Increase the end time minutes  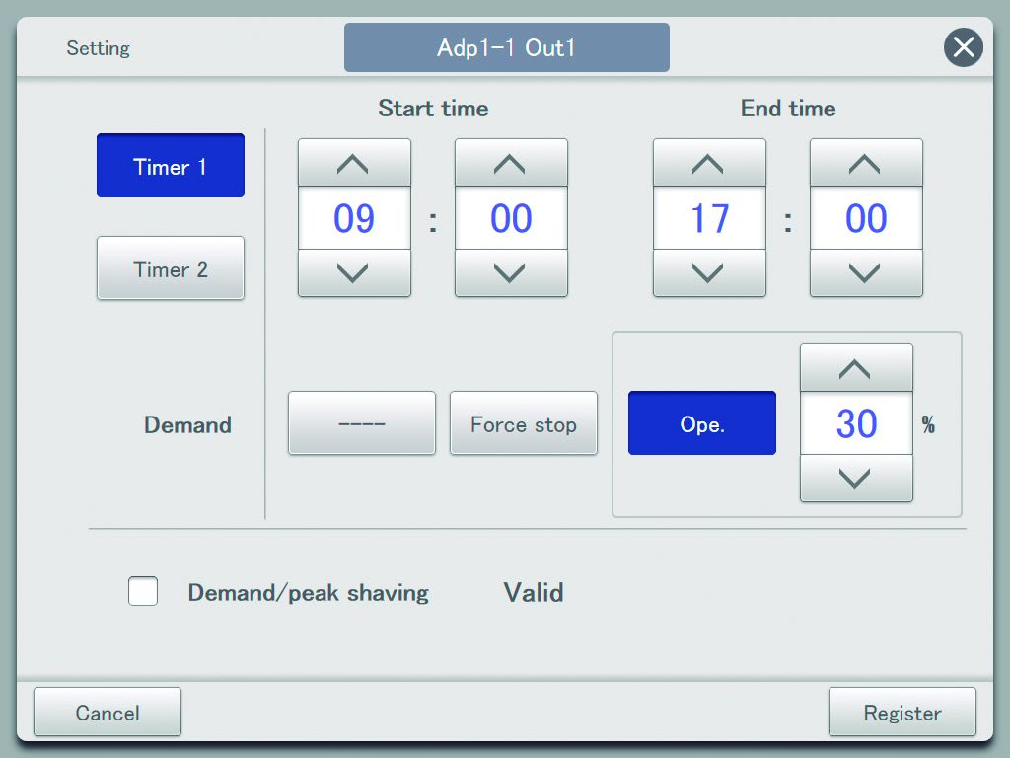tap(866, 163)
